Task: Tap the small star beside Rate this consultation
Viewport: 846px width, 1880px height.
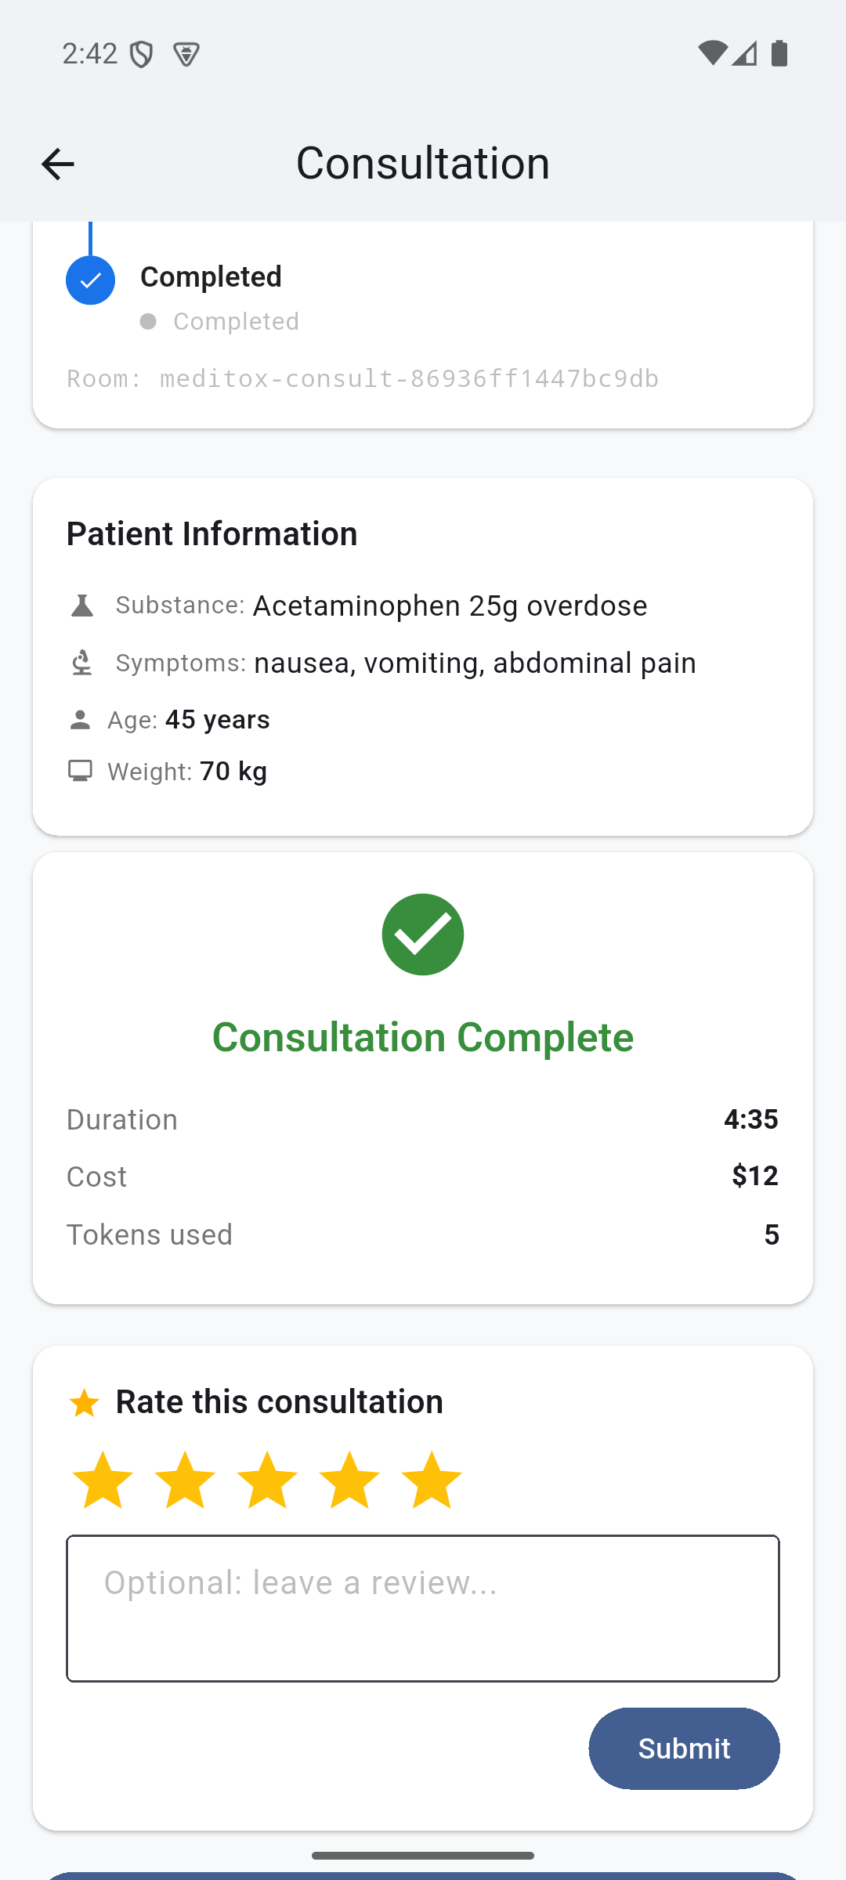Action: pyautogui.click(x=84, y=1403)
